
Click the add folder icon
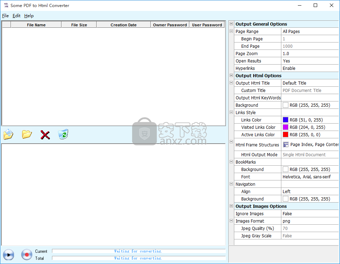pyautogui.click(x=27, y=134)
